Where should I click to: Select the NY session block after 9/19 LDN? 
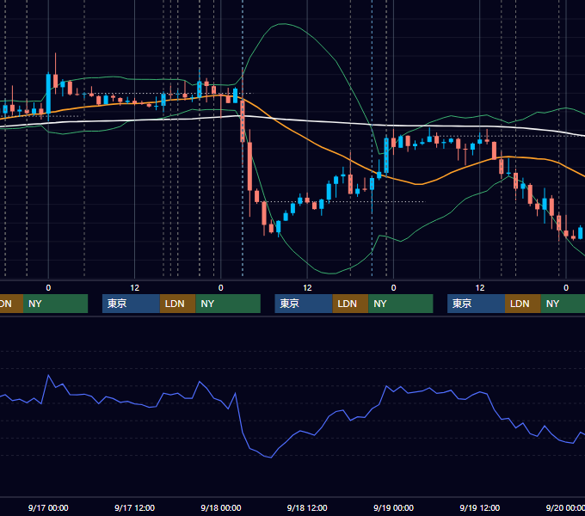click(563, 304)
